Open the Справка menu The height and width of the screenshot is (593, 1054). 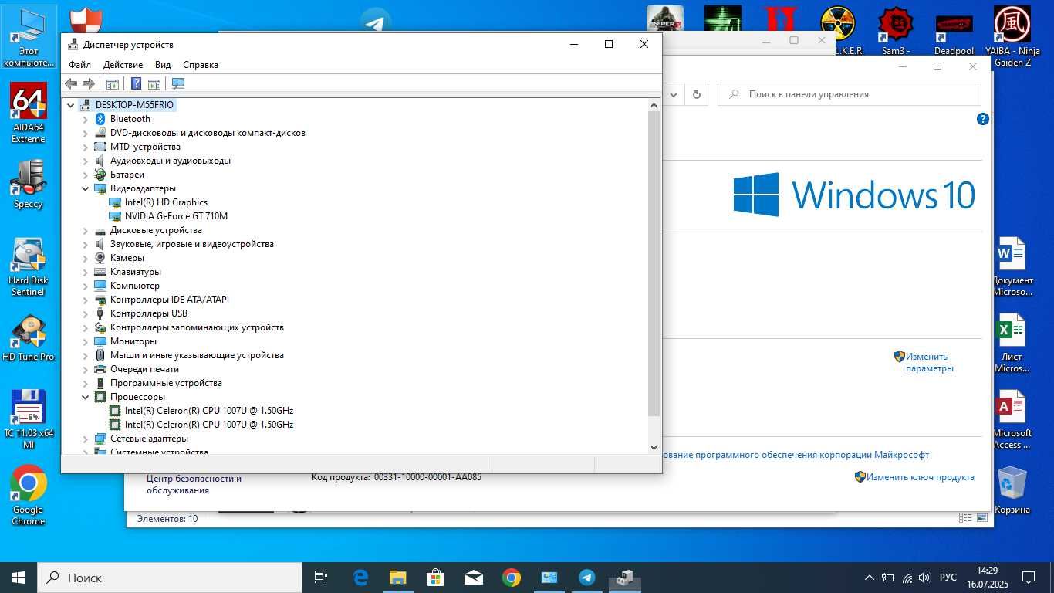pyautogui.click(x=201, y=65)
